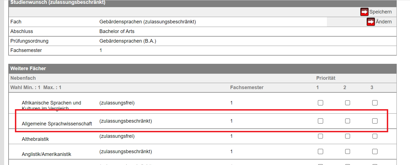Check Priorität 1 for Anglistik/Amerikanistik

tap(320, 151)
